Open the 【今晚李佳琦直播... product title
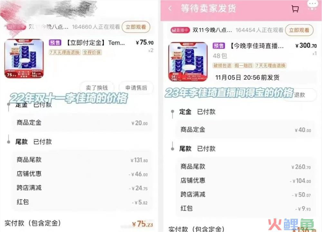Image resolution: width=322 pixels, height=232 pixels. click(x=257, y=46)
